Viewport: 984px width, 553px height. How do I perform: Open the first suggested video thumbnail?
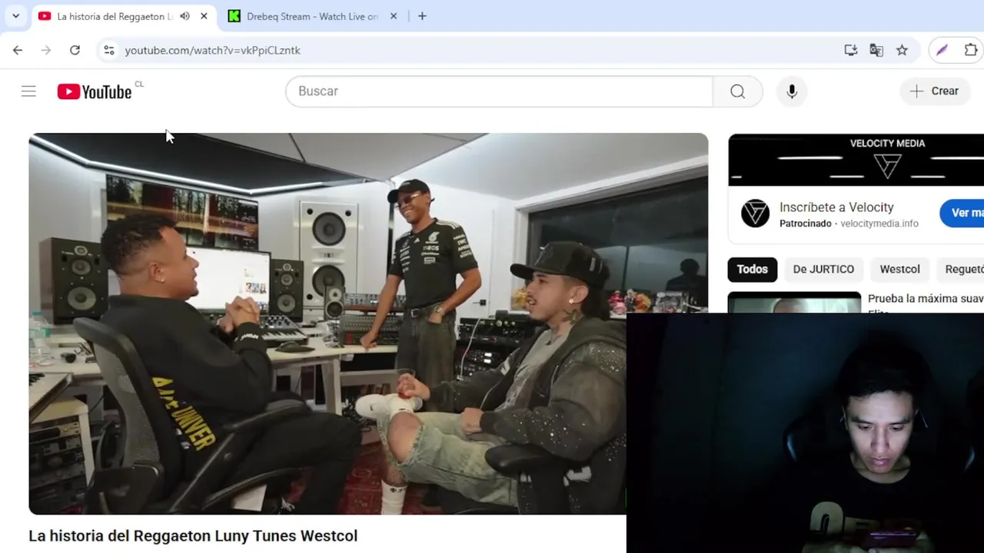[x=794, y=303]
